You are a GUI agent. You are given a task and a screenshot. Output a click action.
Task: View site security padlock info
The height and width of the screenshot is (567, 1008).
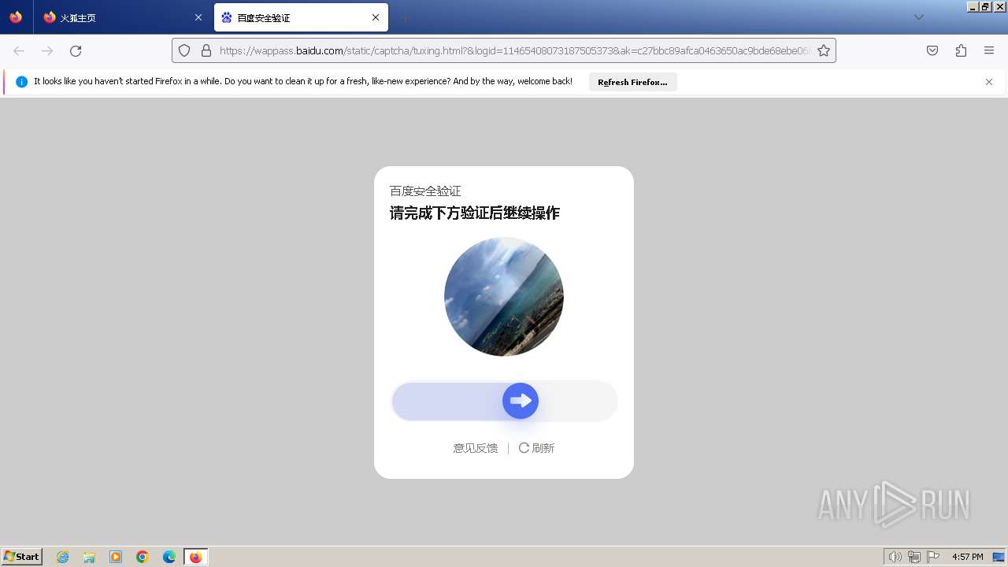[206, 50]
